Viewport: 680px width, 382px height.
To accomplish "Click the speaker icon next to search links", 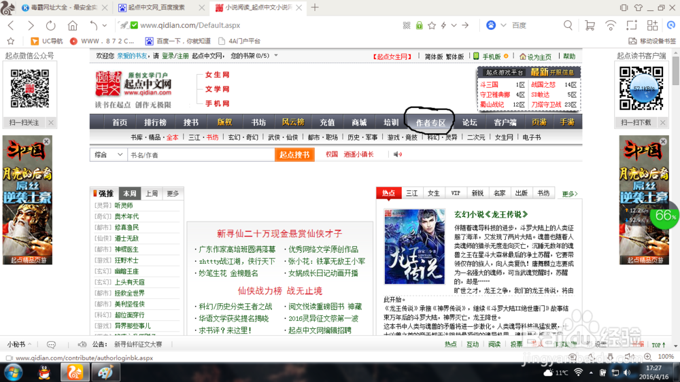I will [397, 154].
